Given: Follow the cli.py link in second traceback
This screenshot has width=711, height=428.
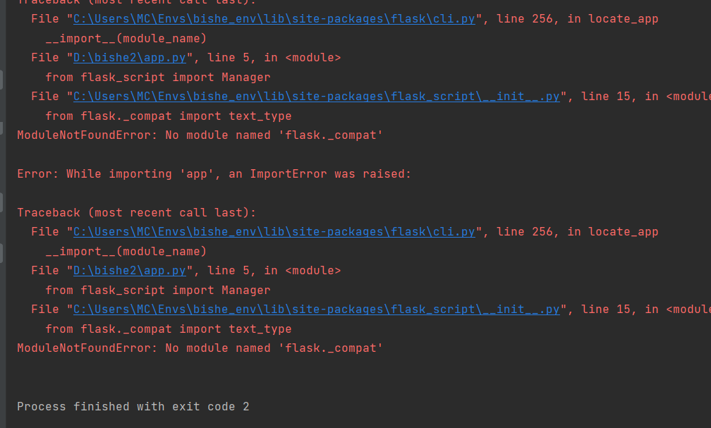Looking at the screenshot, I should coord(274,232).
